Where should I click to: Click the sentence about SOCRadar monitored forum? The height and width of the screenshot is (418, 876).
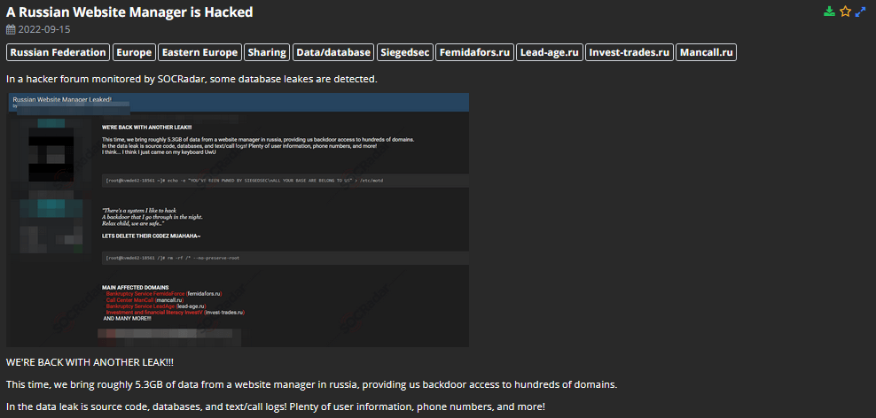pyautogui.click(x=192, y=79)
